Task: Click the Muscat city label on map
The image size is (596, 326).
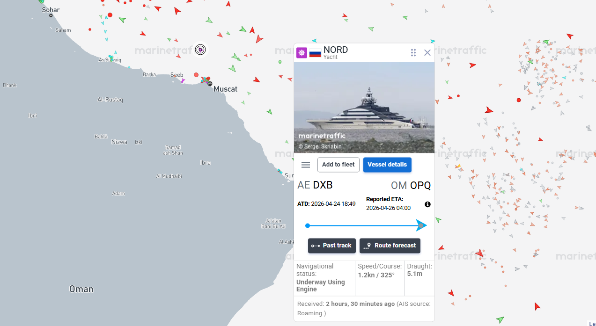Action: click(x=225, y=89)
